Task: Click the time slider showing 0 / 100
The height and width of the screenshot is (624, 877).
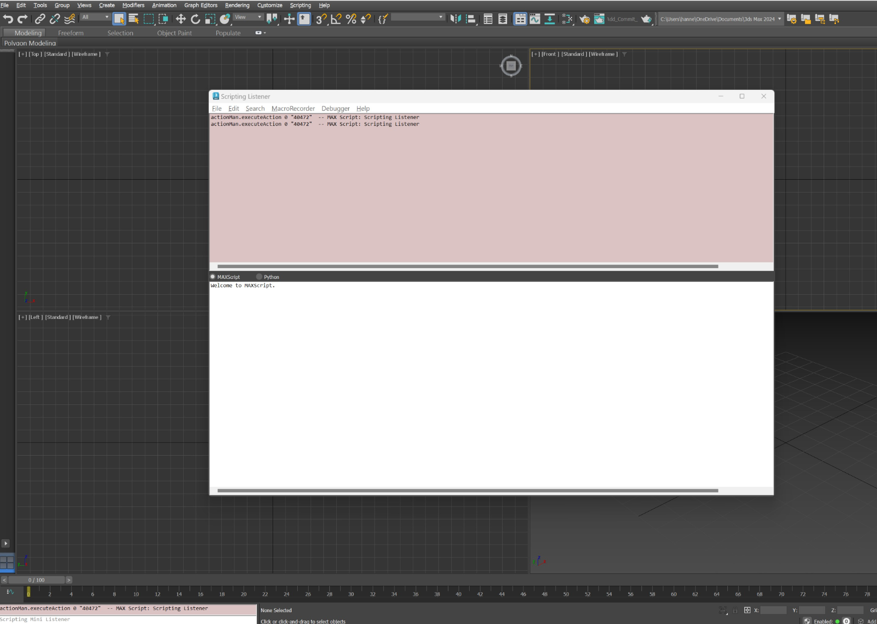Action: coord(37,580)
